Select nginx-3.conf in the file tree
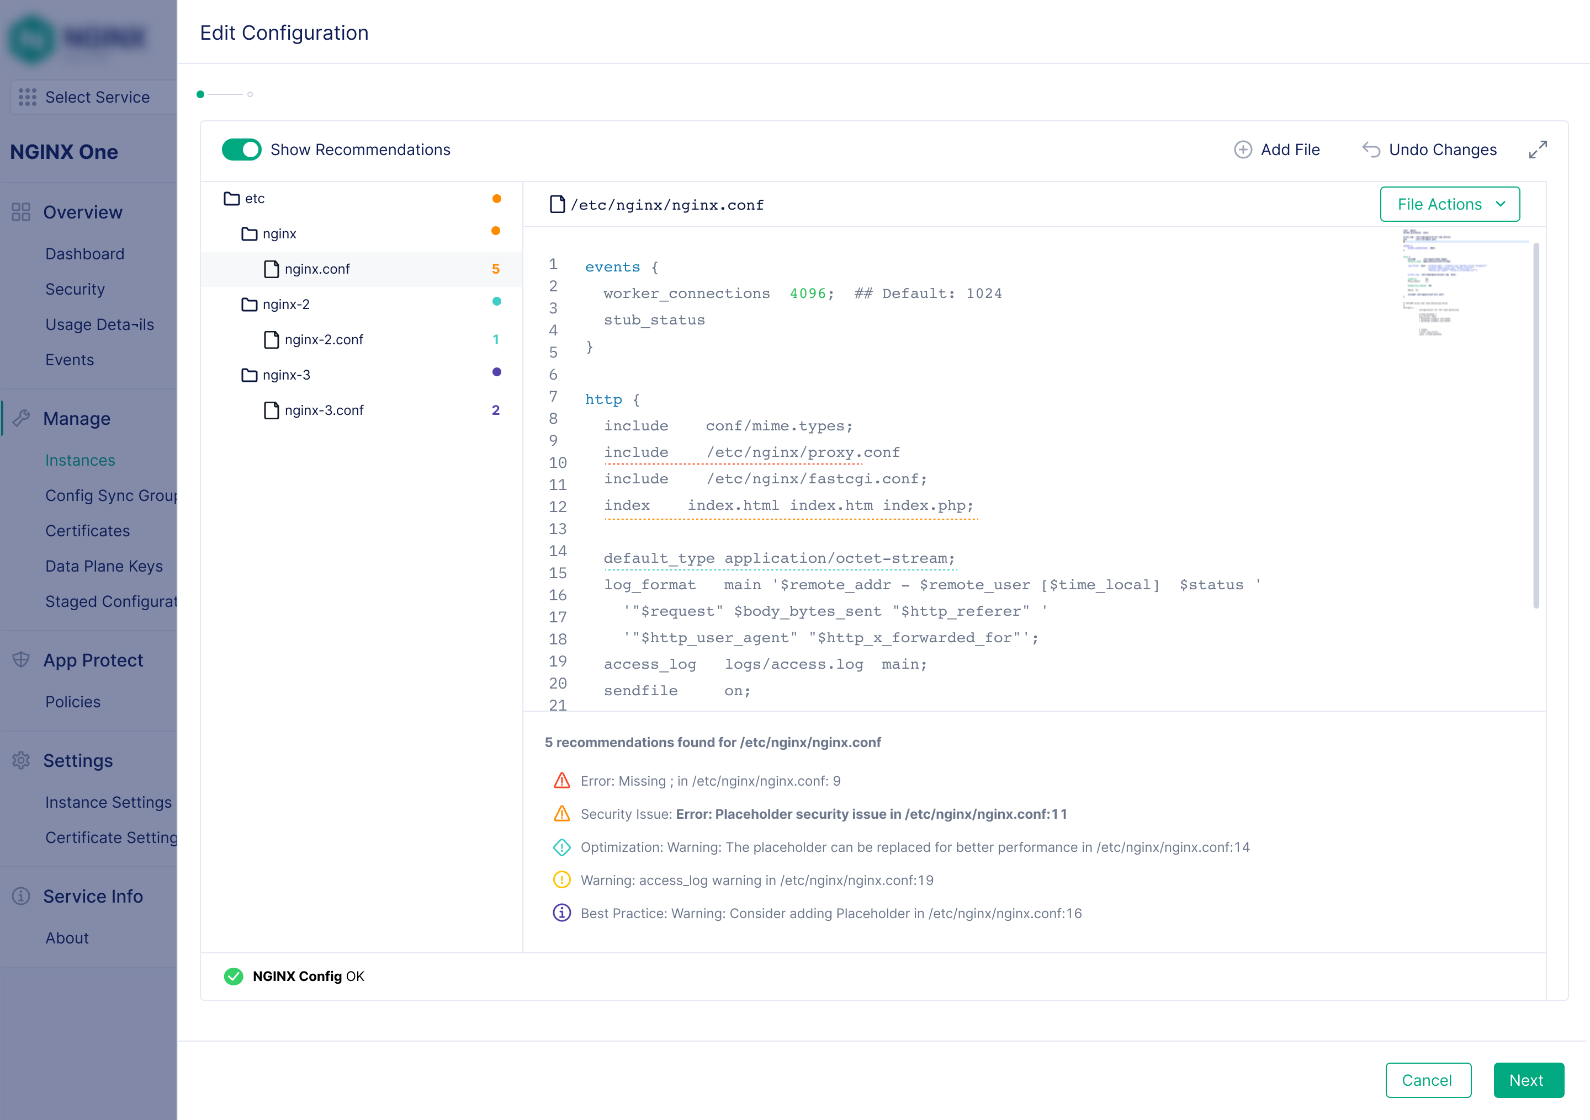The image size is (1590, 1120). [324, 410]
